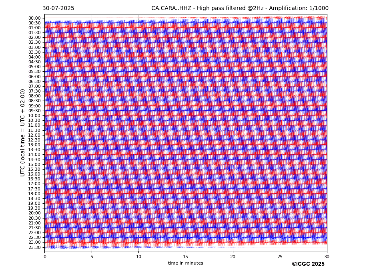Click the 03:30 time row label
371x279 pixels.
[x=34, y=52]
